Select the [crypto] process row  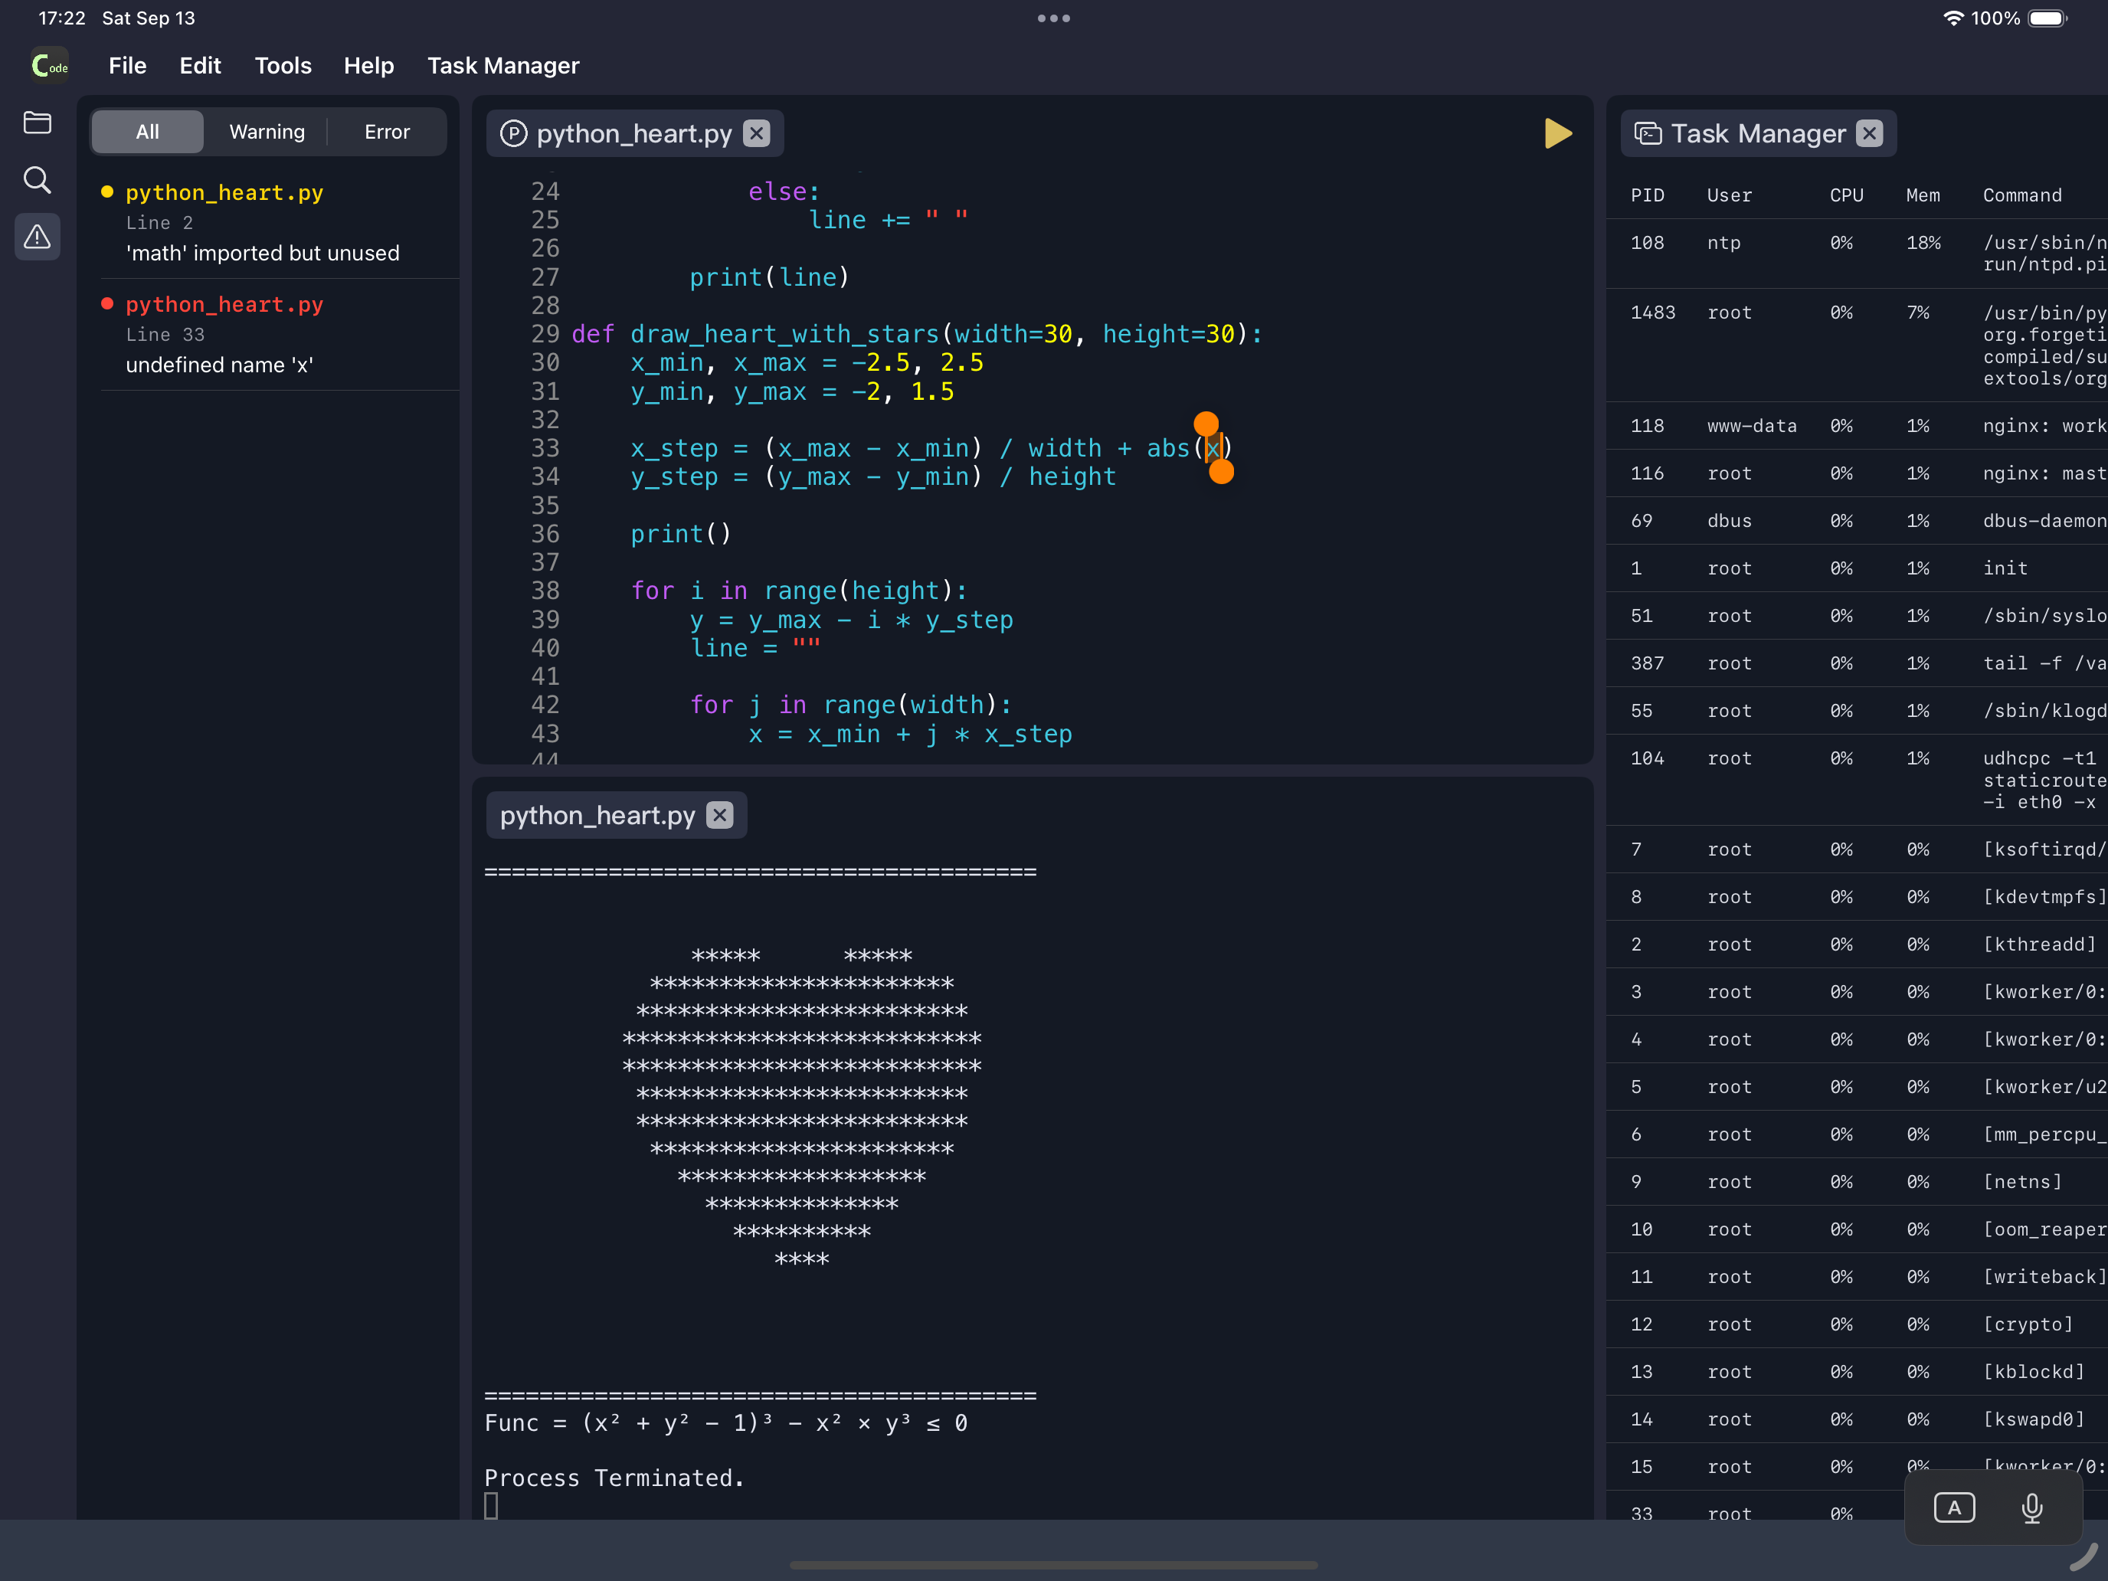(1858, 1324)
